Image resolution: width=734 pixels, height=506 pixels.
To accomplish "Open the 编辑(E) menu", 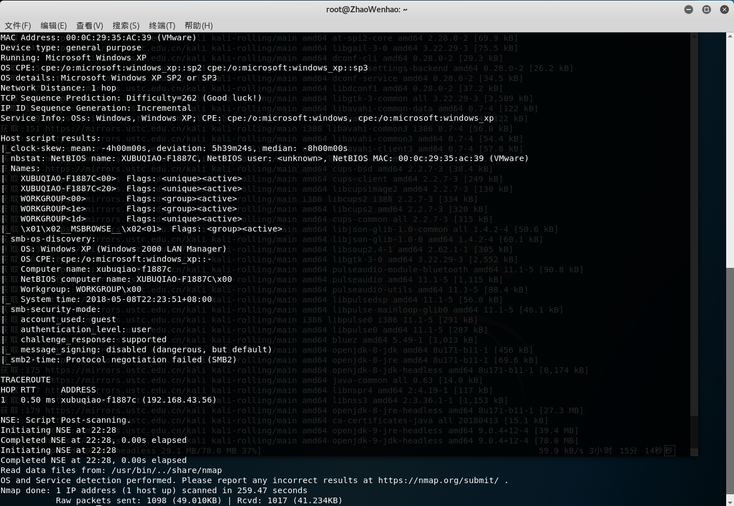I will 54,26.
